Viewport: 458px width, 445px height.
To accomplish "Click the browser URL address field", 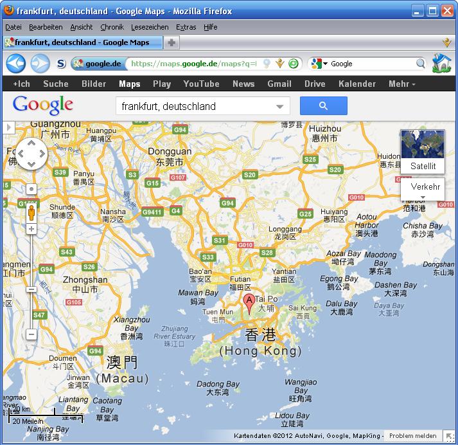I will pos(193,64).
